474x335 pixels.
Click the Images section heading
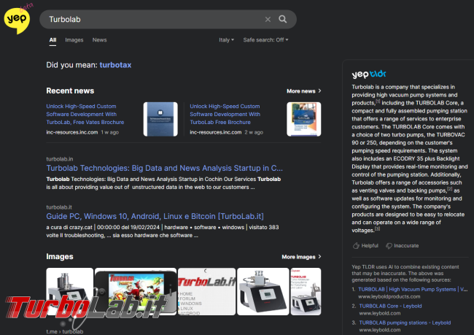coord(60,257)
